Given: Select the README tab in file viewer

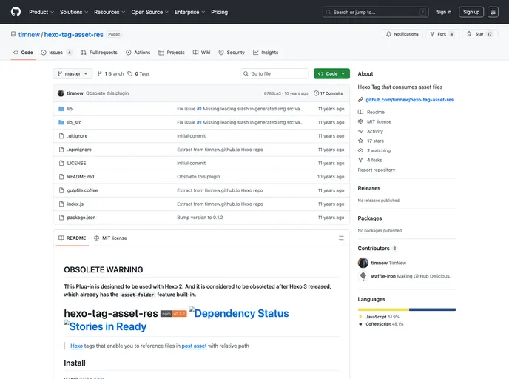Looking at the screenshot, I should pyautogui.click(x=73, y=238).
